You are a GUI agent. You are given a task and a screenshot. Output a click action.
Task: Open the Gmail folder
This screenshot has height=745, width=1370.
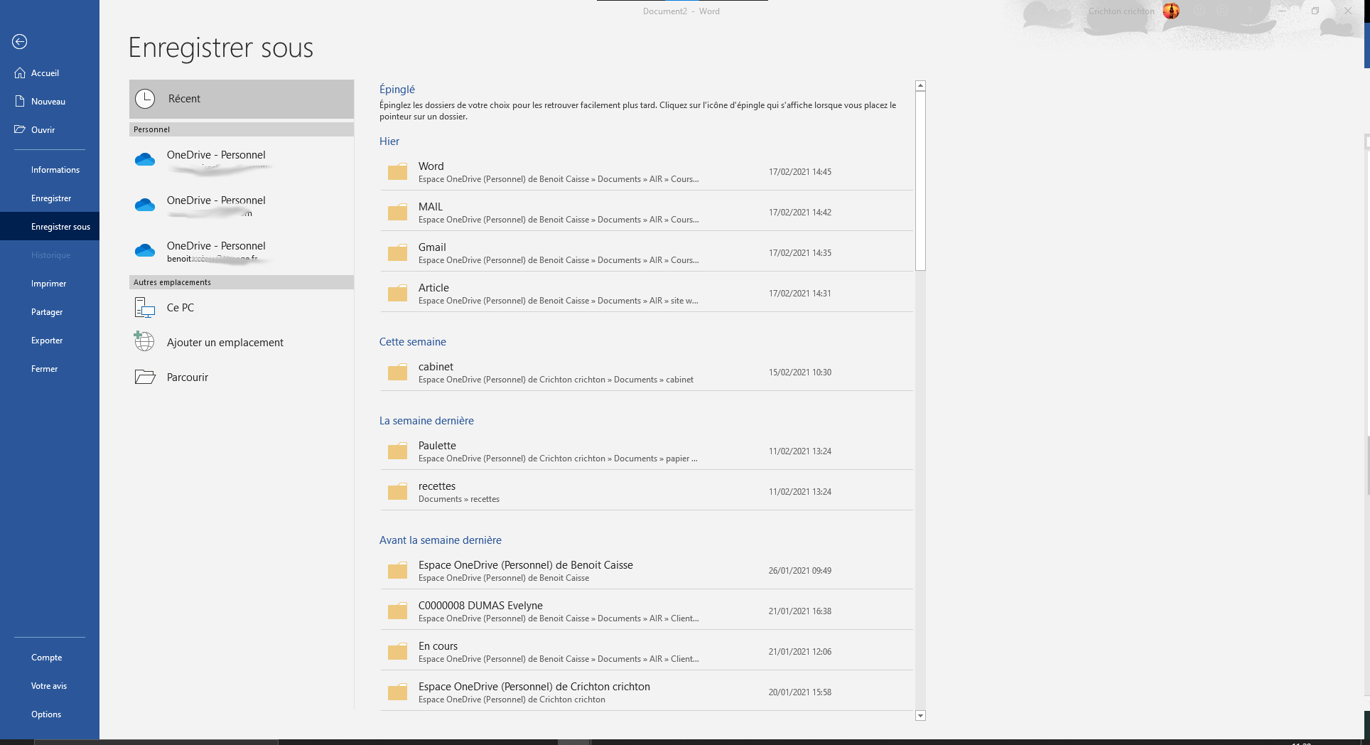pos(432,252)
